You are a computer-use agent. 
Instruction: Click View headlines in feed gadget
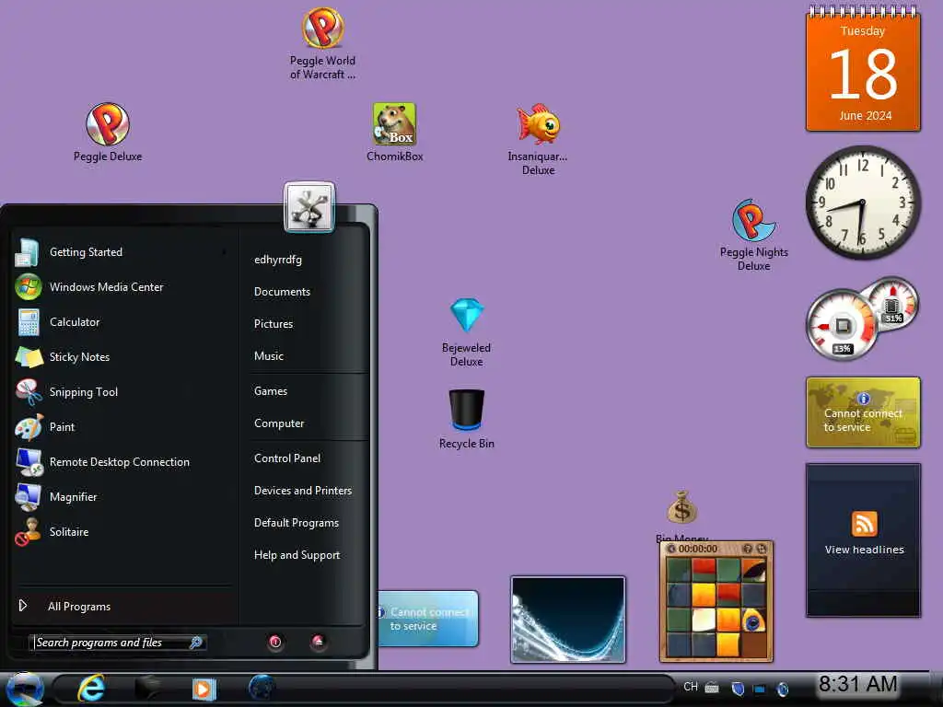[864, 550]
